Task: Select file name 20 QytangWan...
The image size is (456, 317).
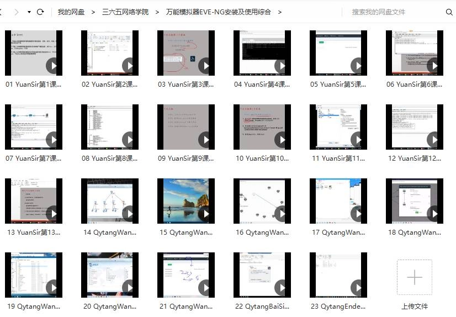Action: [x=110, y=307]
